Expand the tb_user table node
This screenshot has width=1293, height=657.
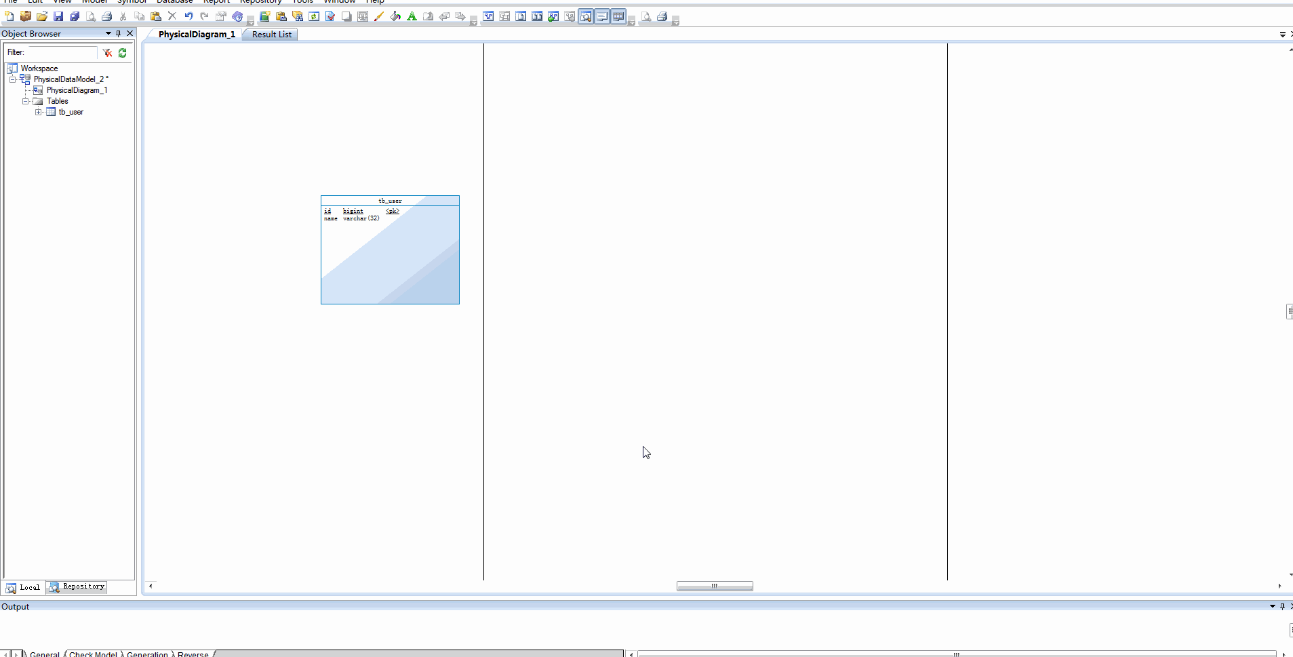tap(39, 112)
